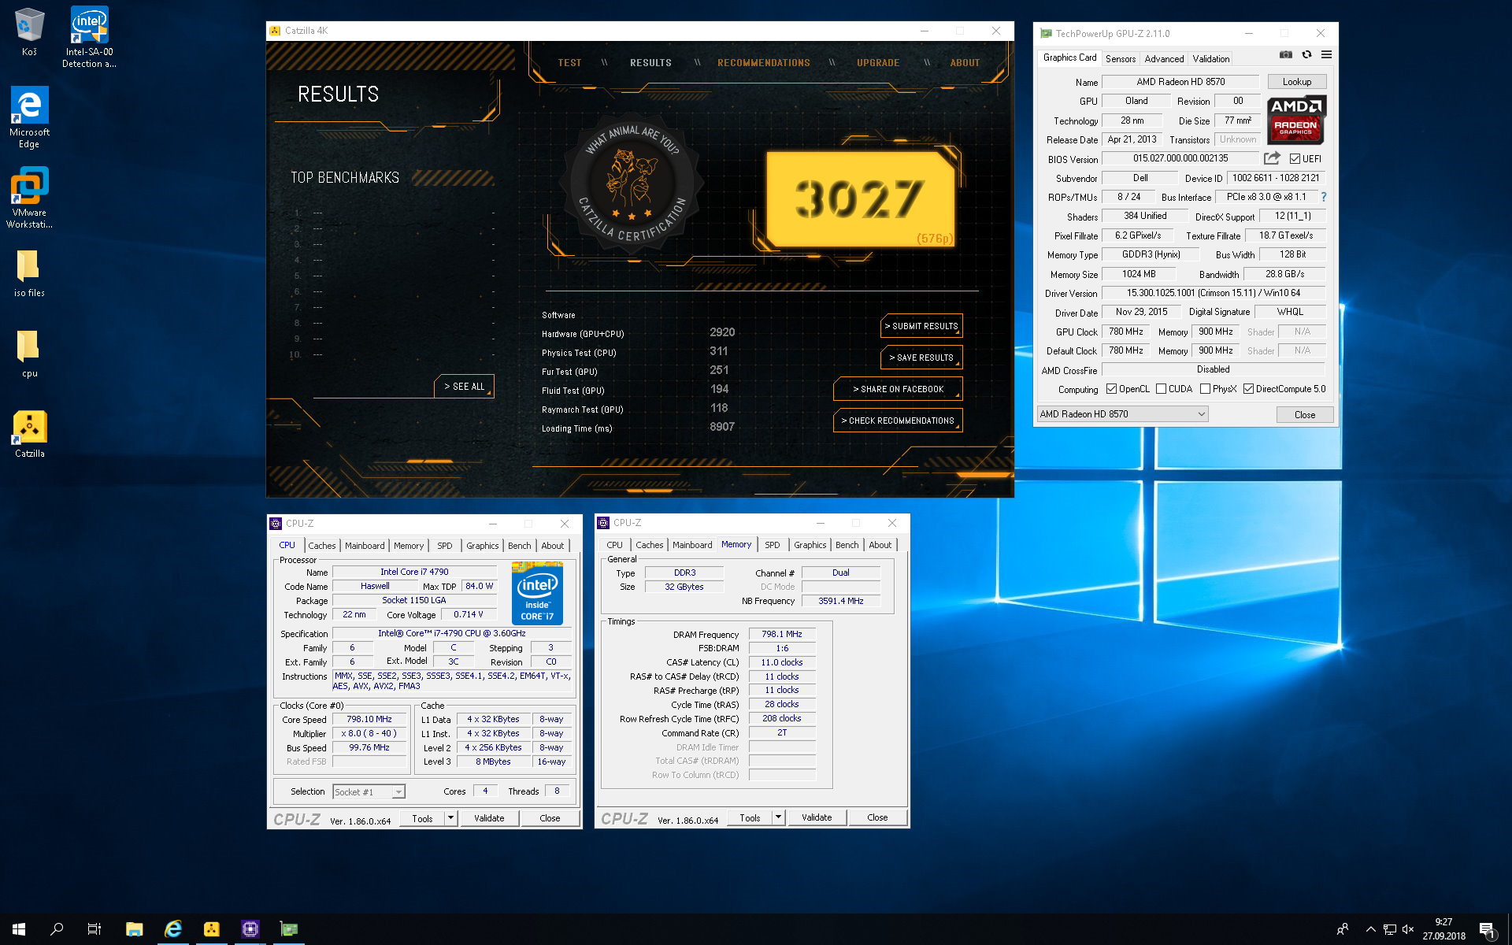The image size is (1512, 945).
Task: Click SUBMIT RESULTS in Catzilla
Action: point(921,326)
